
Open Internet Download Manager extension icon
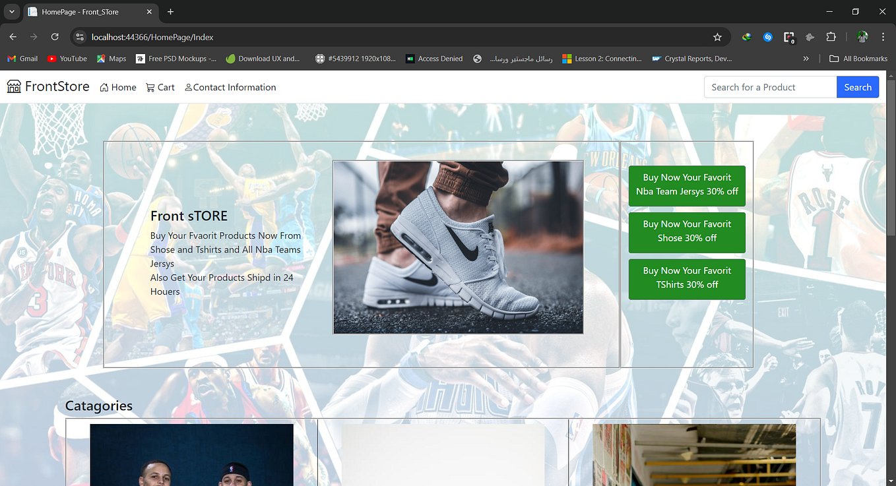746,37
